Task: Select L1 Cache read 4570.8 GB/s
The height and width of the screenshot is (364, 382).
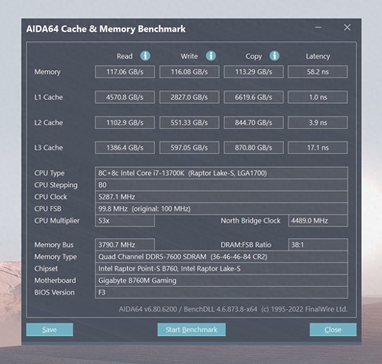Action: click(x=125, y=97)
